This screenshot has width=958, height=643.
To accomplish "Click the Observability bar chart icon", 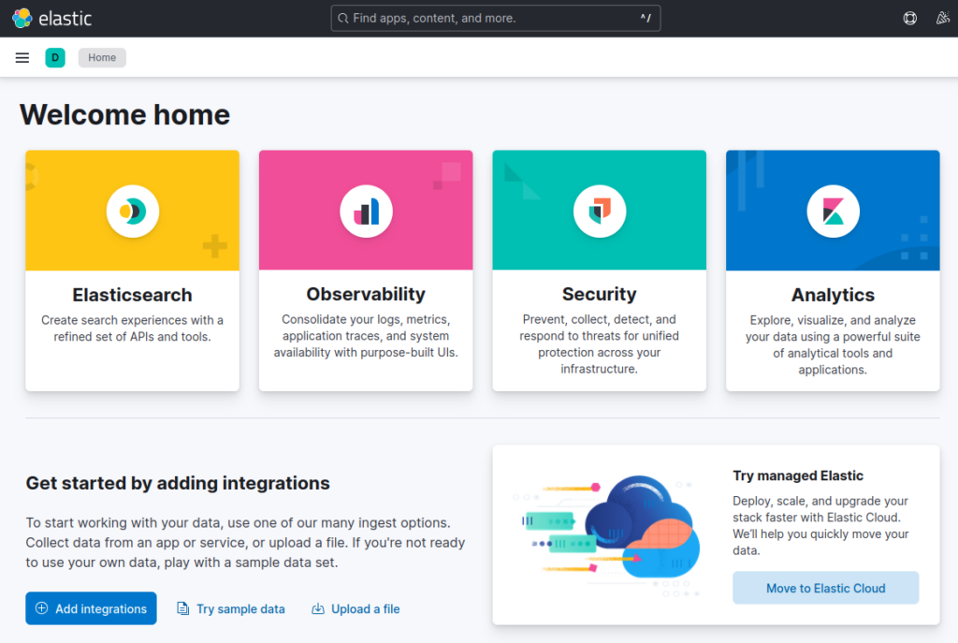I will (x=366, y=212).
